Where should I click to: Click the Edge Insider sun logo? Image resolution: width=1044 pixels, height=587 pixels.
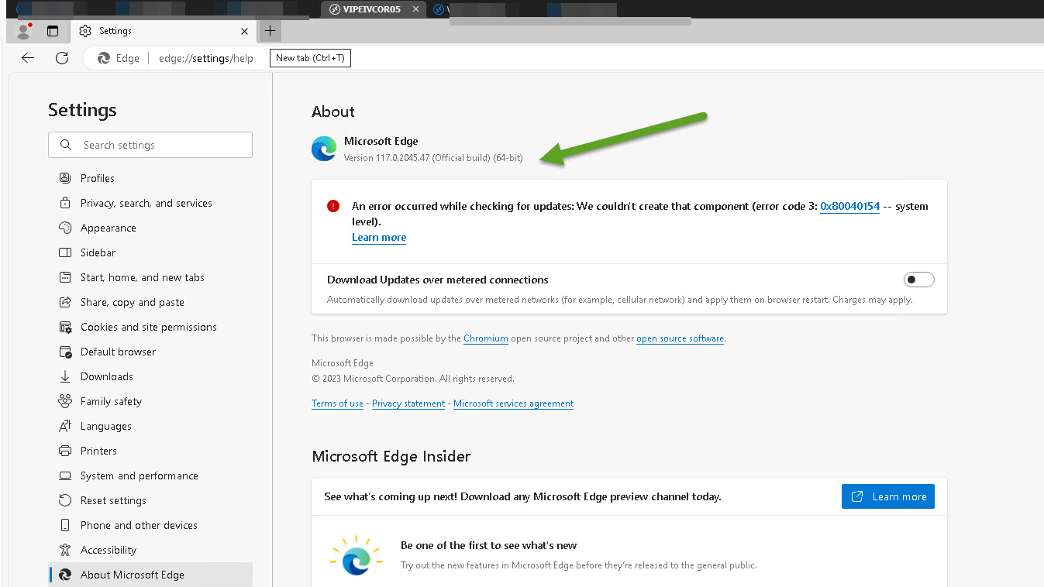[355, 556]
